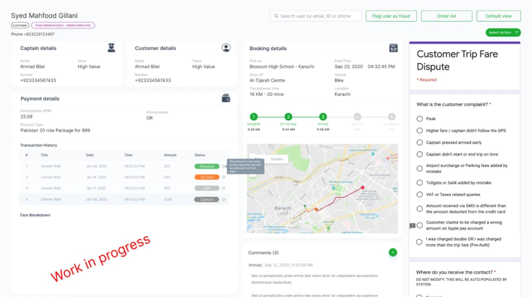
Task: Click step 5 Completed marker
Action: pos(392,117)
